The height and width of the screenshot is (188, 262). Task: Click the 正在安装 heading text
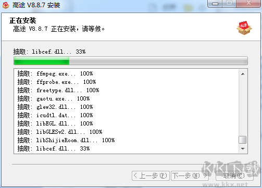(x=23, y=21)
